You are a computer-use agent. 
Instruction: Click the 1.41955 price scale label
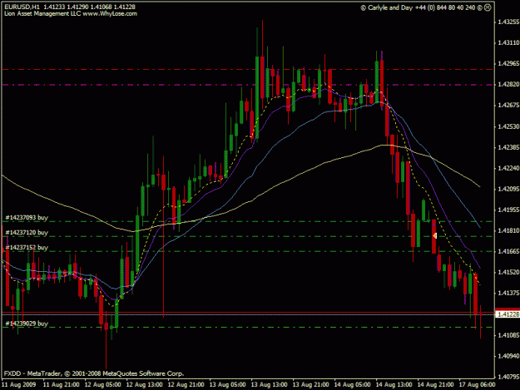508,210
